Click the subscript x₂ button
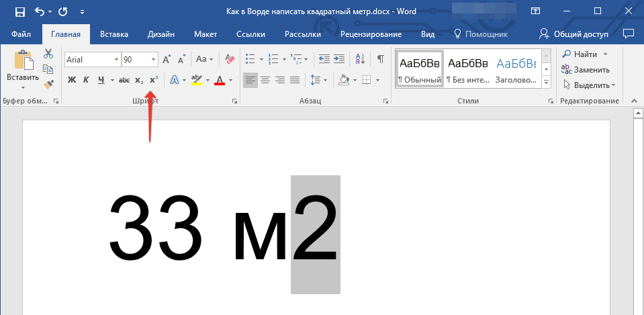This screenshot has height=315, width=644. (x=139, y=80)
